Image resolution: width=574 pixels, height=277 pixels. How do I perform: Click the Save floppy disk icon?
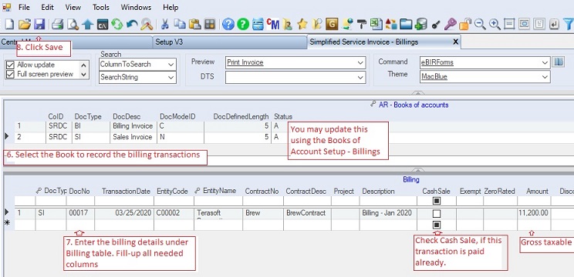39,25
